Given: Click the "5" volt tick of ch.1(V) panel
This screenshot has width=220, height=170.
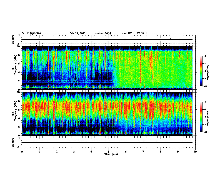Looking at the screenshot, I should 19,36.
